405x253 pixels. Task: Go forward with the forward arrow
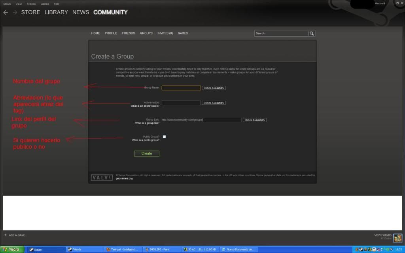15,12
